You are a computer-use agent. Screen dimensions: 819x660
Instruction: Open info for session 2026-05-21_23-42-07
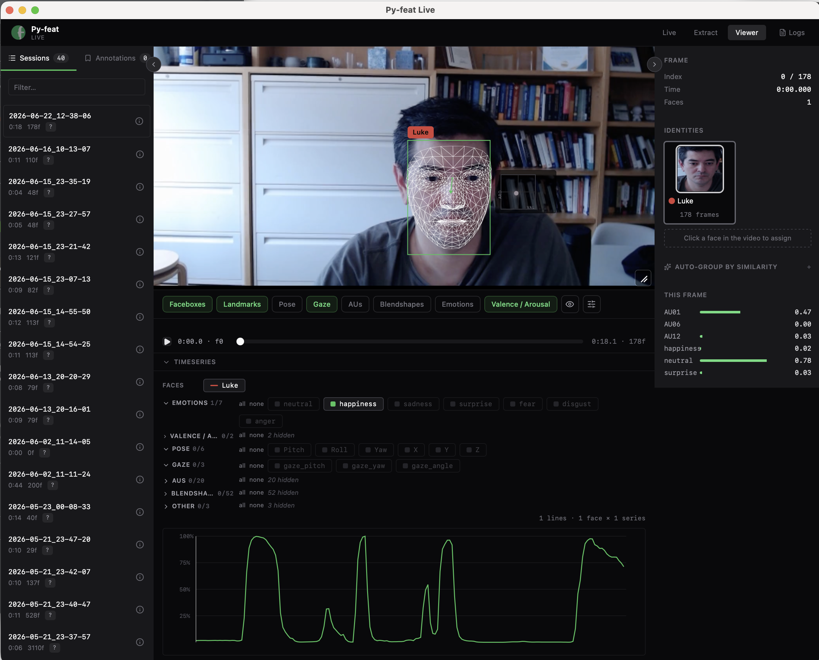[x=140, y=577]
